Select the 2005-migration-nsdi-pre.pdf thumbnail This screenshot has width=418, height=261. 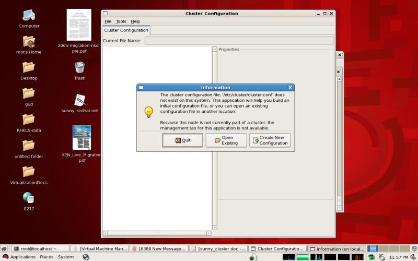click(x=79, y=25)
